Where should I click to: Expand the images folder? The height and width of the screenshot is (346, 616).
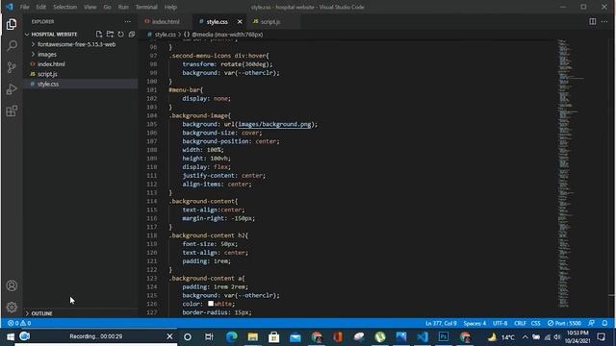tap(47, 54)
